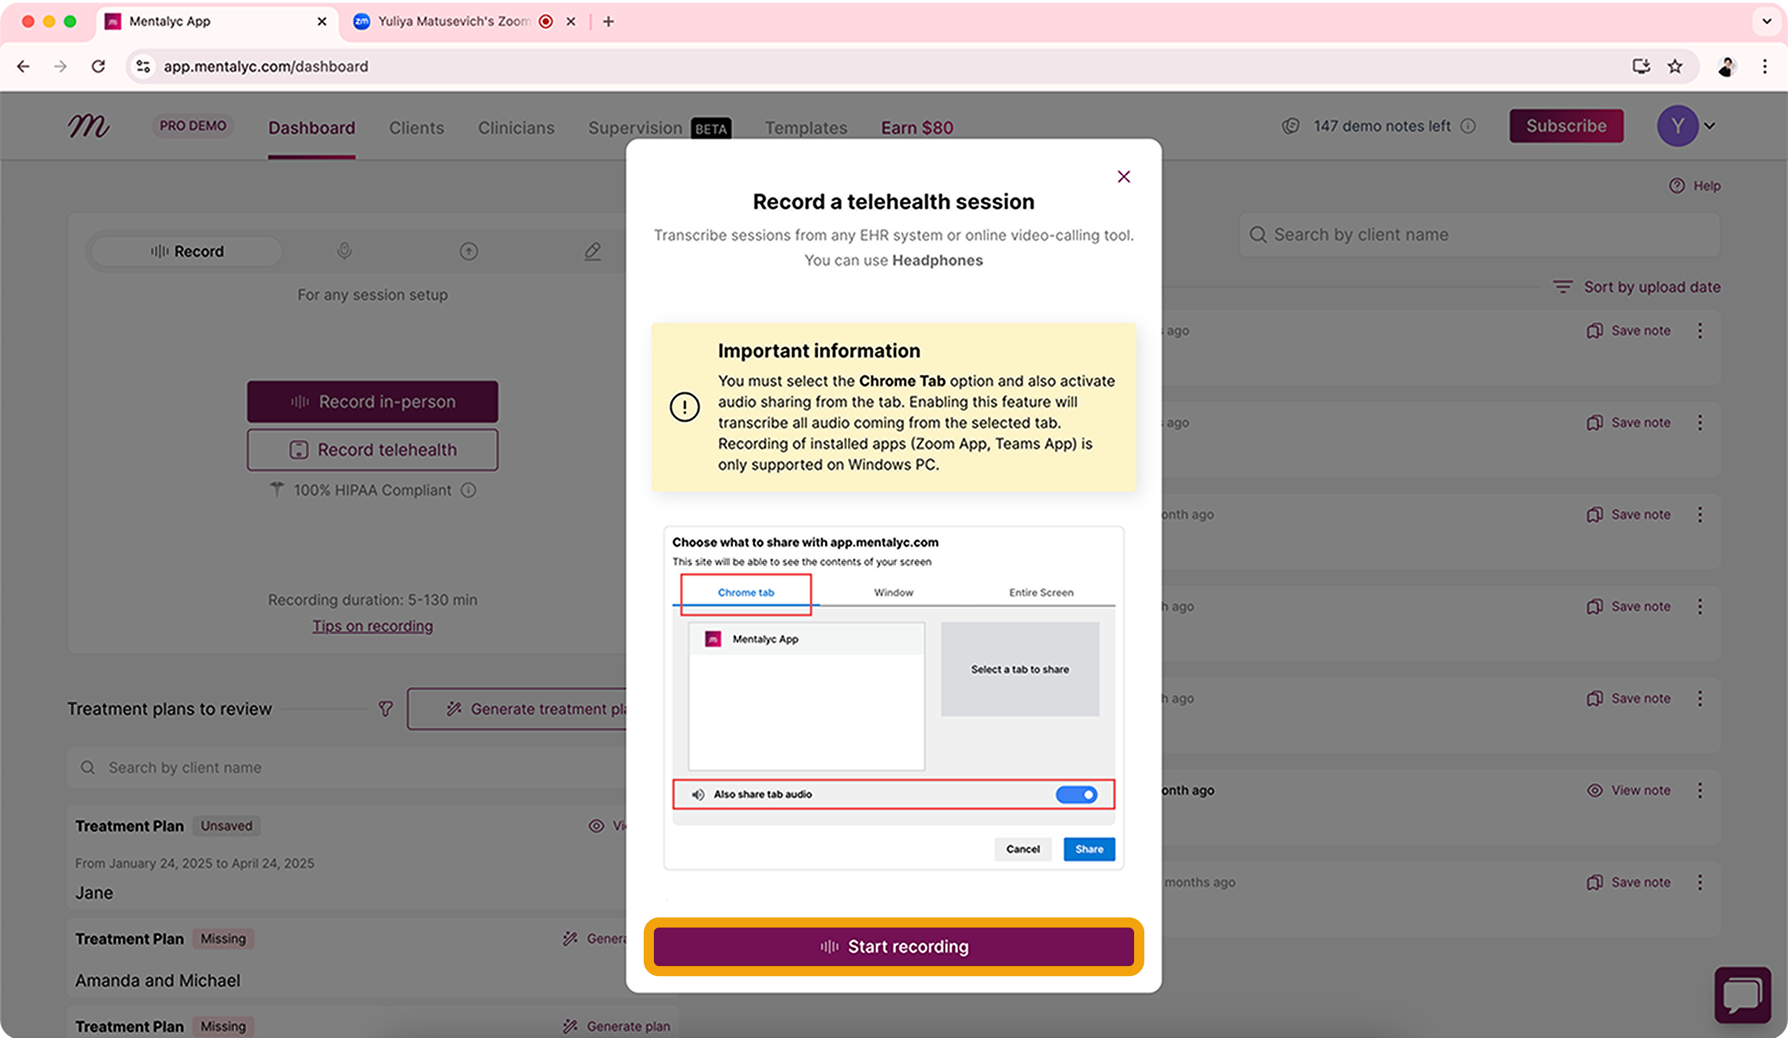
Task: Open a new browser tab
Action: [609, 21]
